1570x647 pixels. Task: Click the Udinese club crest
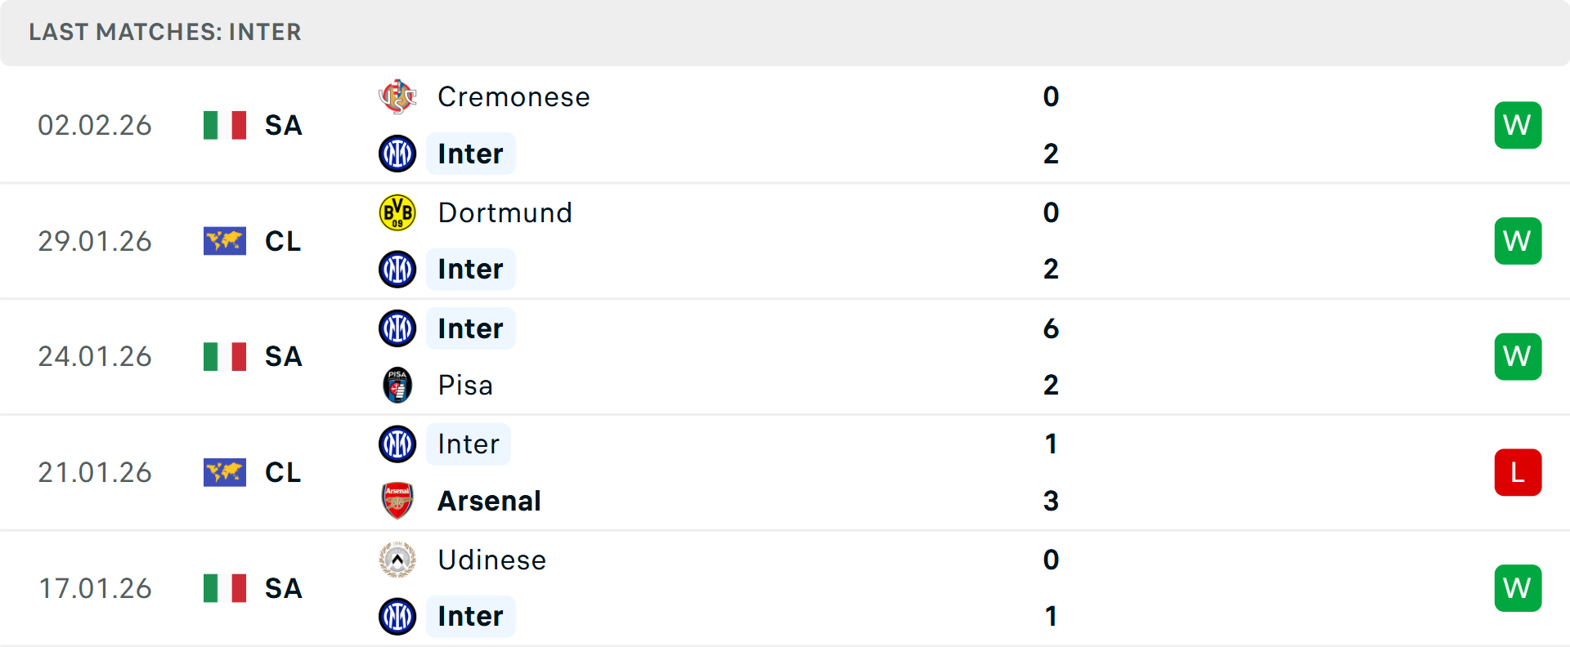(x=397, y=560)
